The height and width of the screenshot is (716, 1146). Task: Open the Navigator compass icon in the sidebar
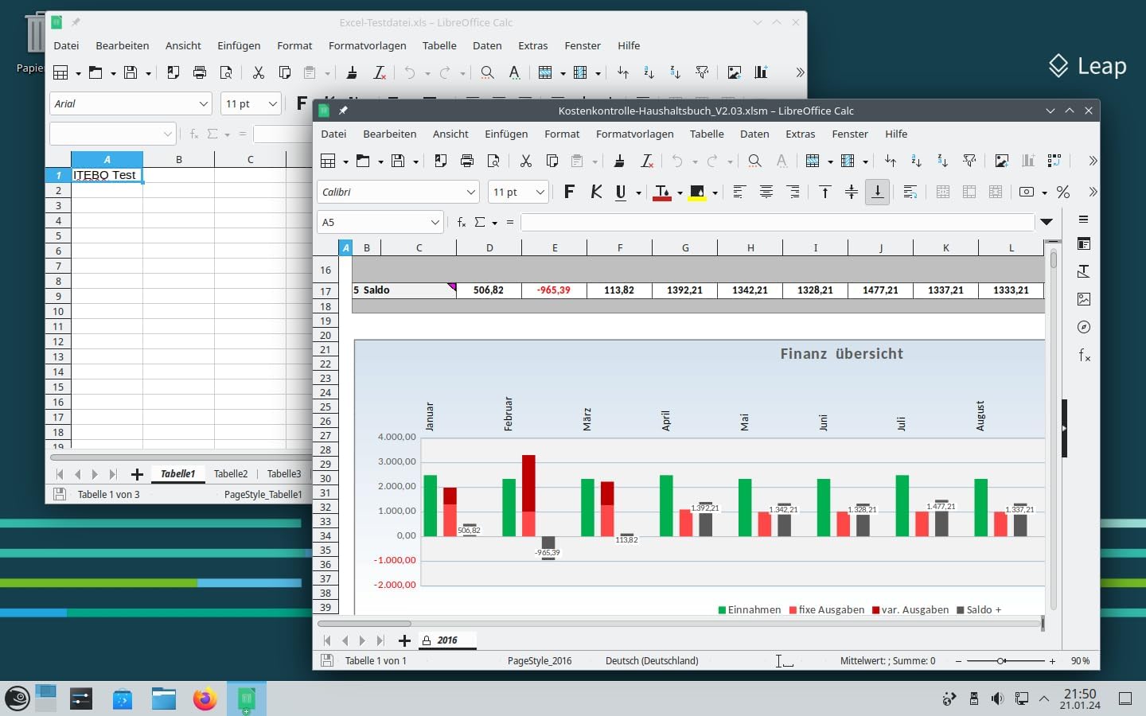coord(1083,327)
